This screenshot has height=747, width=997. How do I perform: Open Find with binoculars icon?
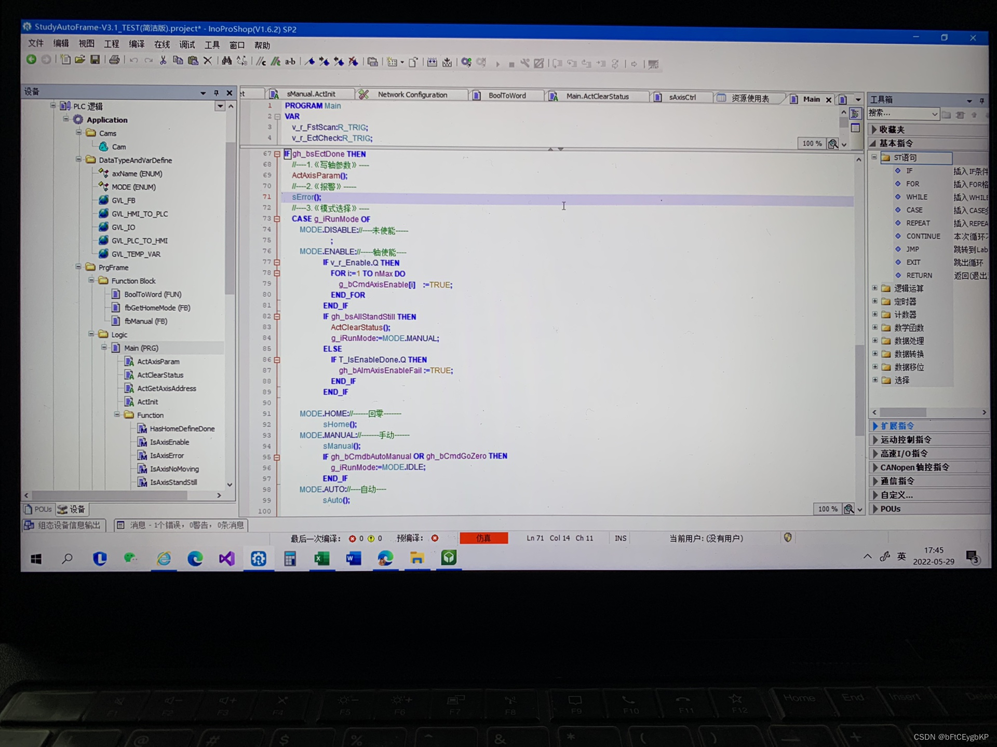[x=226, y=61]
